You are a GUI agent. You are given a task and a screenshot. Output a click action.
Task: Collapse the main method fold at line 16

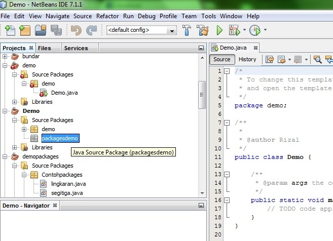[227, 200]
